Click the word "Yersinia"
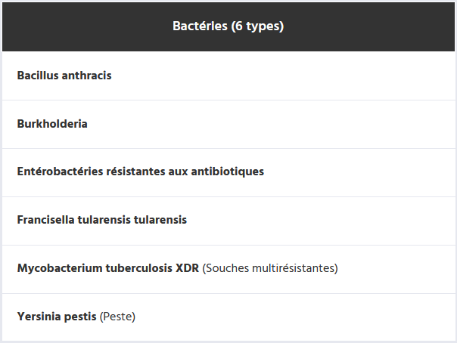The width and height of the screenshot is (457, 343). click(x=39, y=317)
